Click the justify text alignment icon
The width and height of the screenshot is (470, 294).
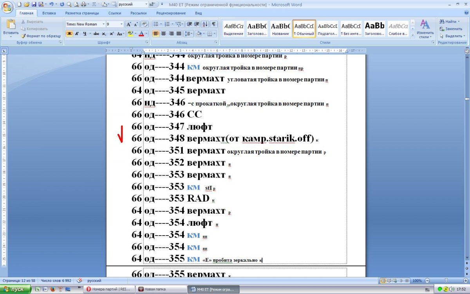[x=179, y=34]
